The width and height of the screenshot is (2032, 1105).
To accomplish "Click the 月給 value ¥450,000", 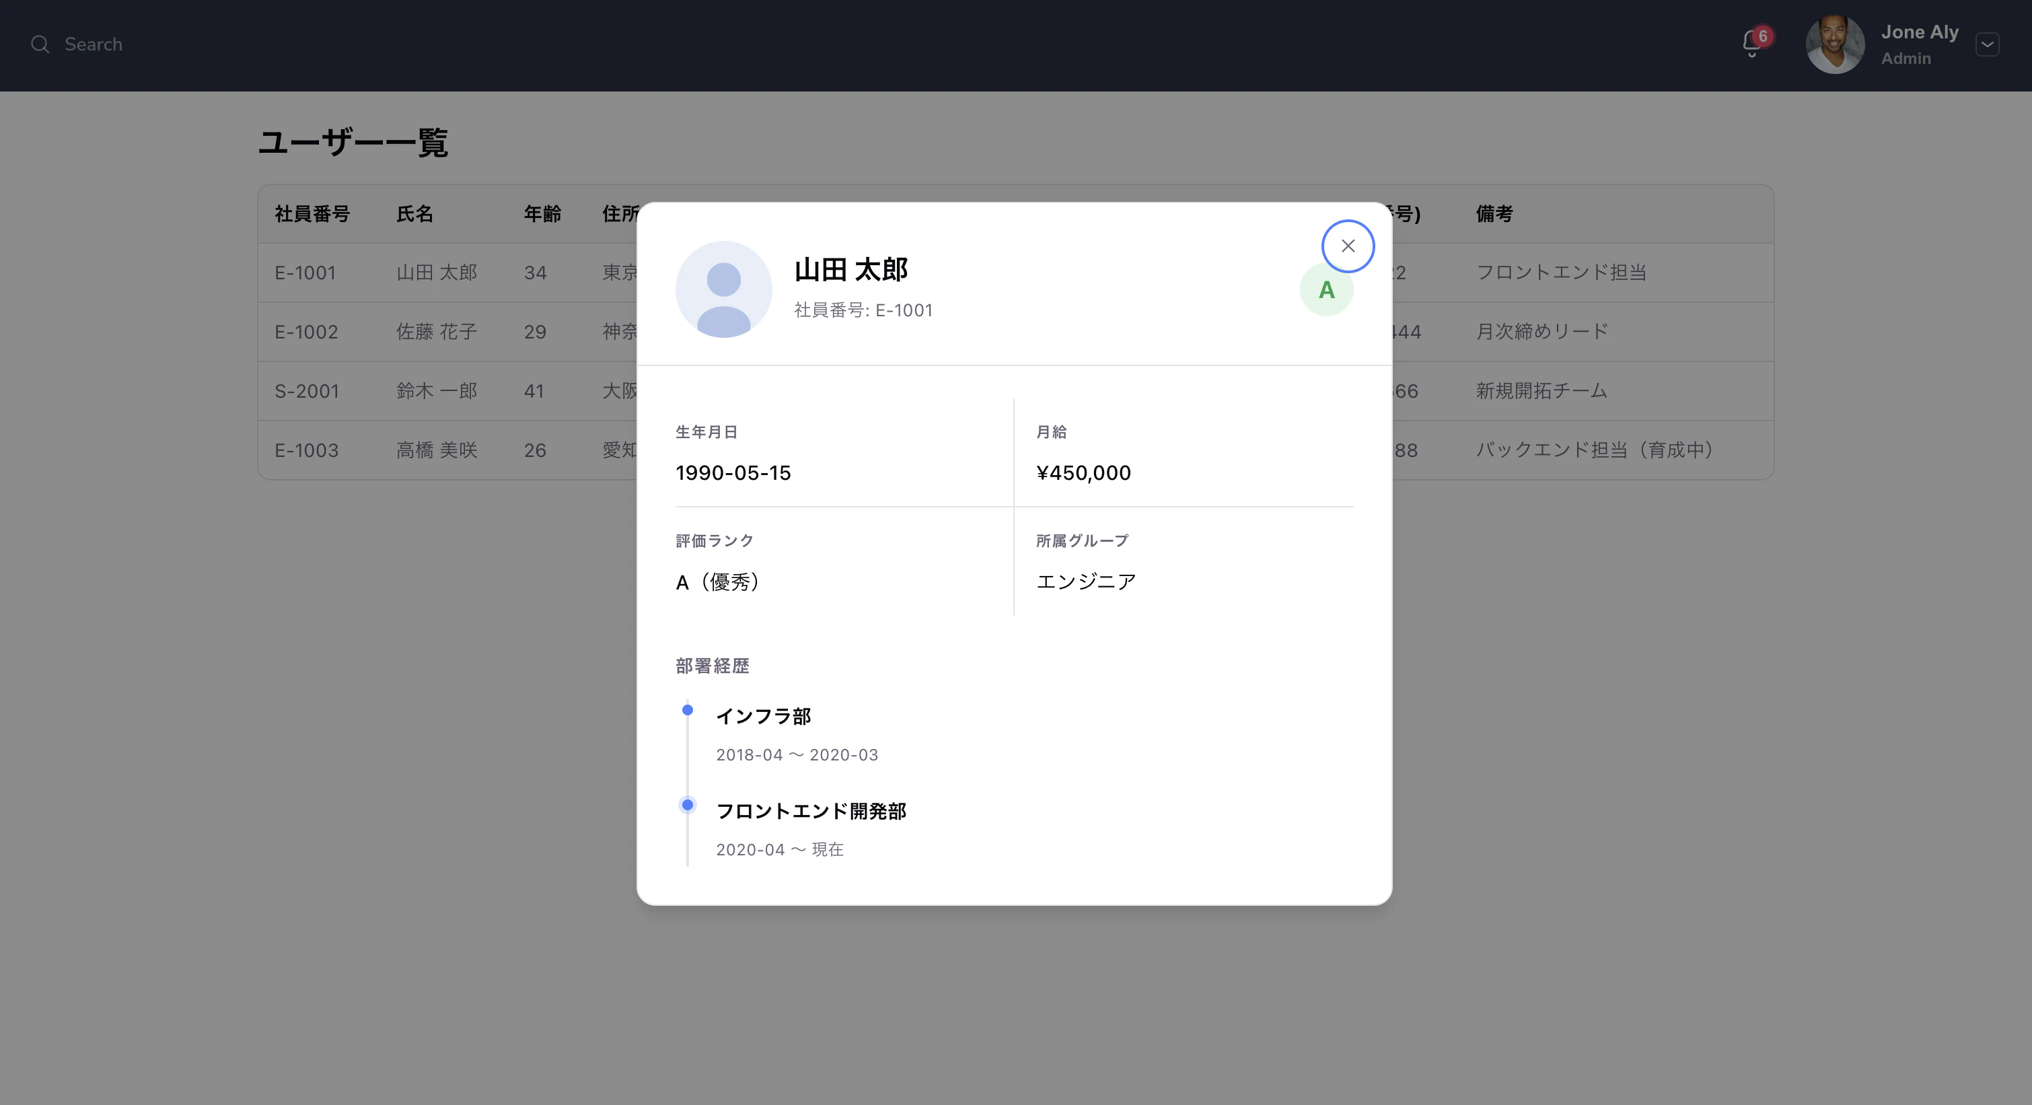I will 1084,472.
